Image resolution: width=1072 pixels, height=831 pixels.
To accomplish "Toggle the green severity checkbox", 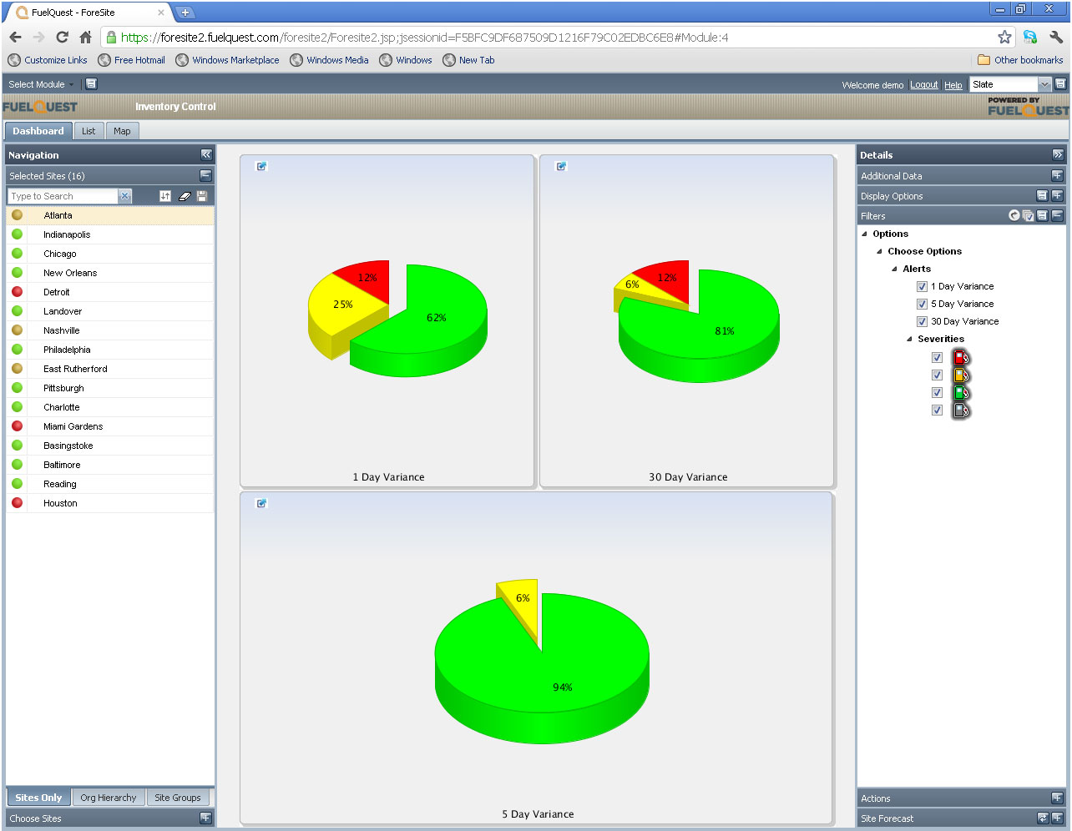I will tap(937, 392).
